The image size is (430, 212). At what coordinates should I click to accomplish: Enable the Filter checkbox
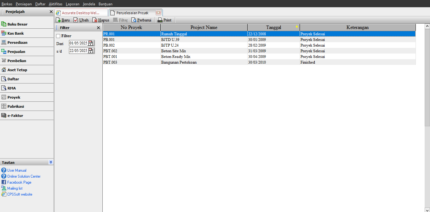(58, 36)
